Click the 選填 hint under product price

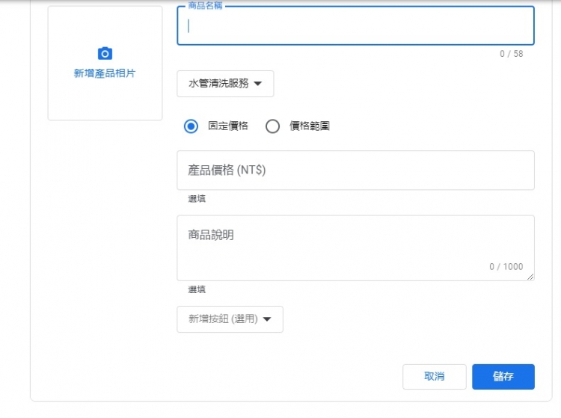197,198
